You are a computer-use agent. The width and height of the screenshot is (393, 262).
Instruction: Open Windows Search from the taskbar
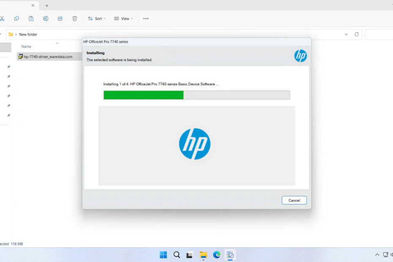pos(177,254)
